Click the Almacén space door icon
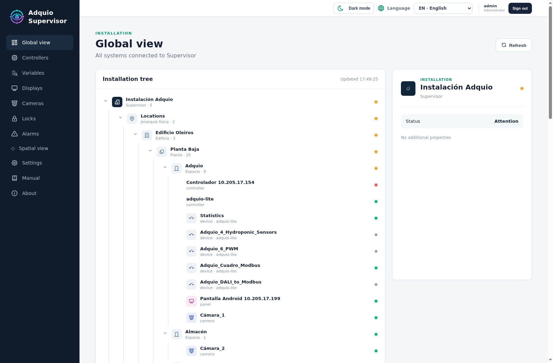This screenshot has height=363, width=553. tap(177, 334)
